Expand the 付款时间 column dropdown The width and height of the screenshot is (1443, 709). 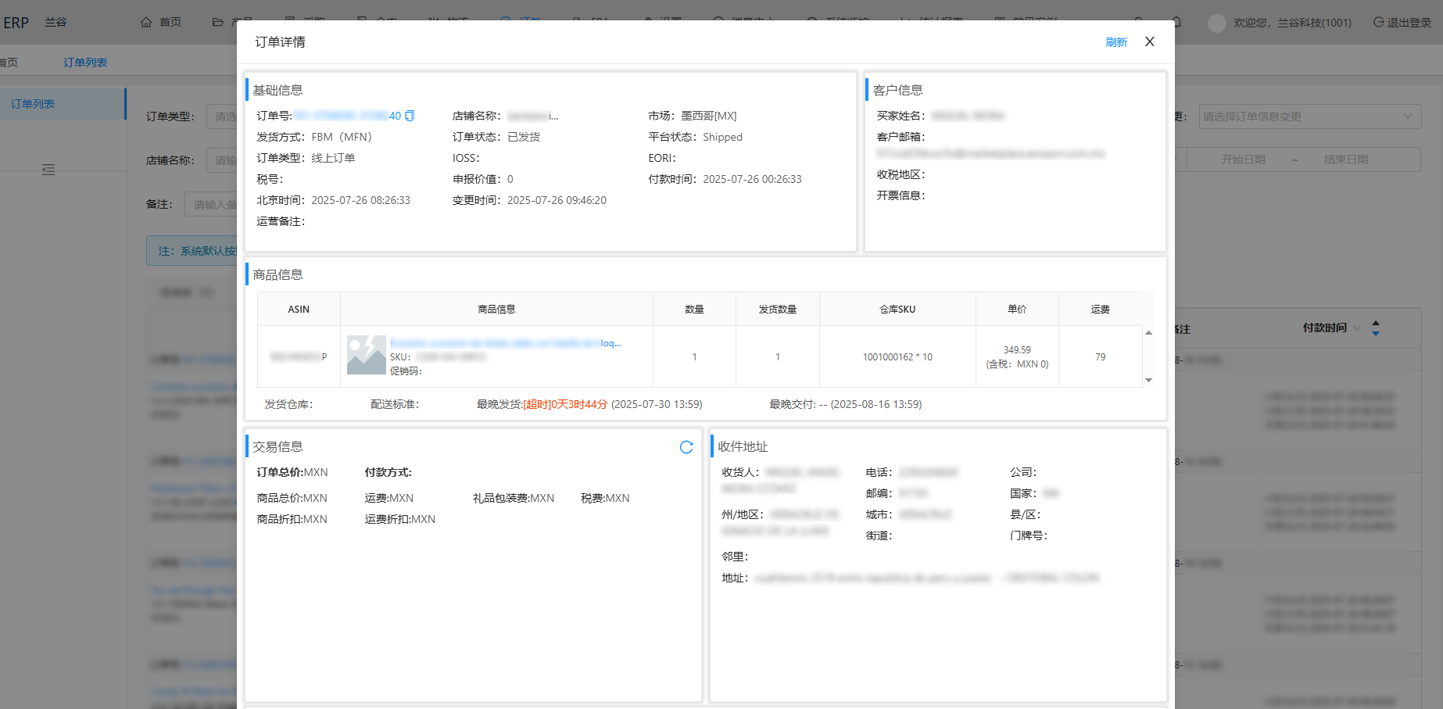coord(1357,328)
